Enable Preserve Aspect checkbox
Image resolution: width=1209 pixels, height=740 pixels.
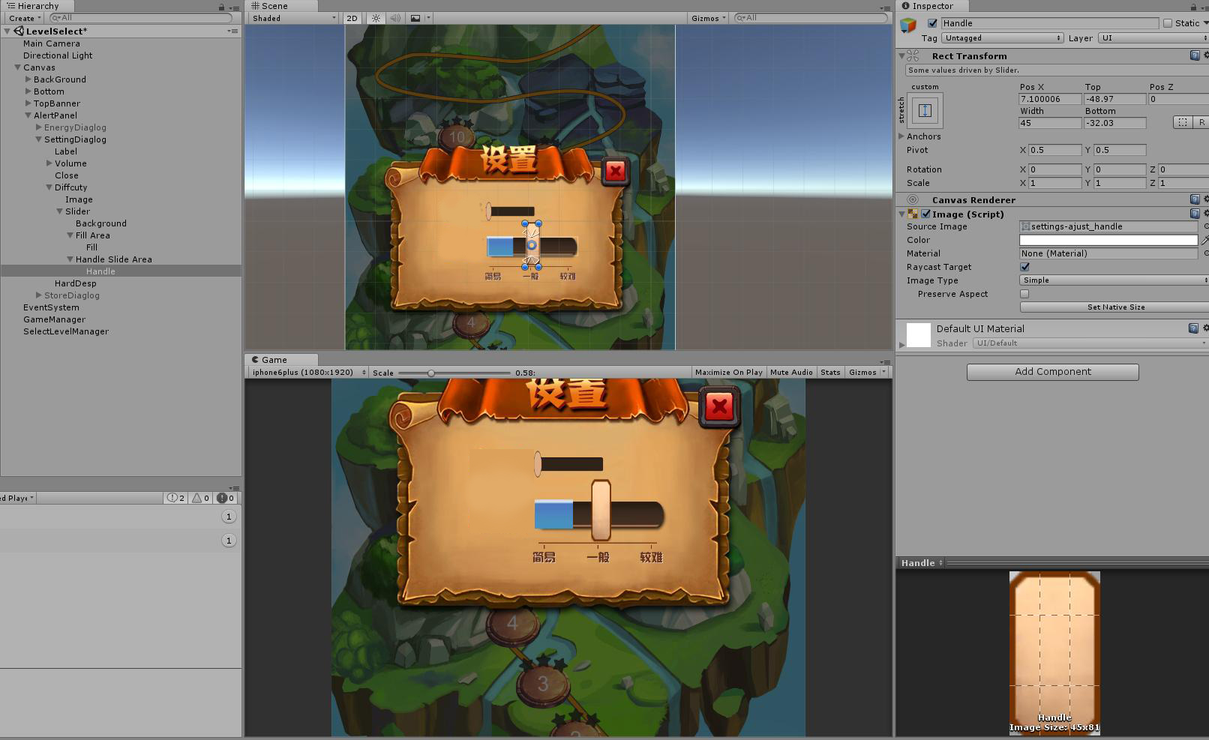click(x=1024, y=294)
